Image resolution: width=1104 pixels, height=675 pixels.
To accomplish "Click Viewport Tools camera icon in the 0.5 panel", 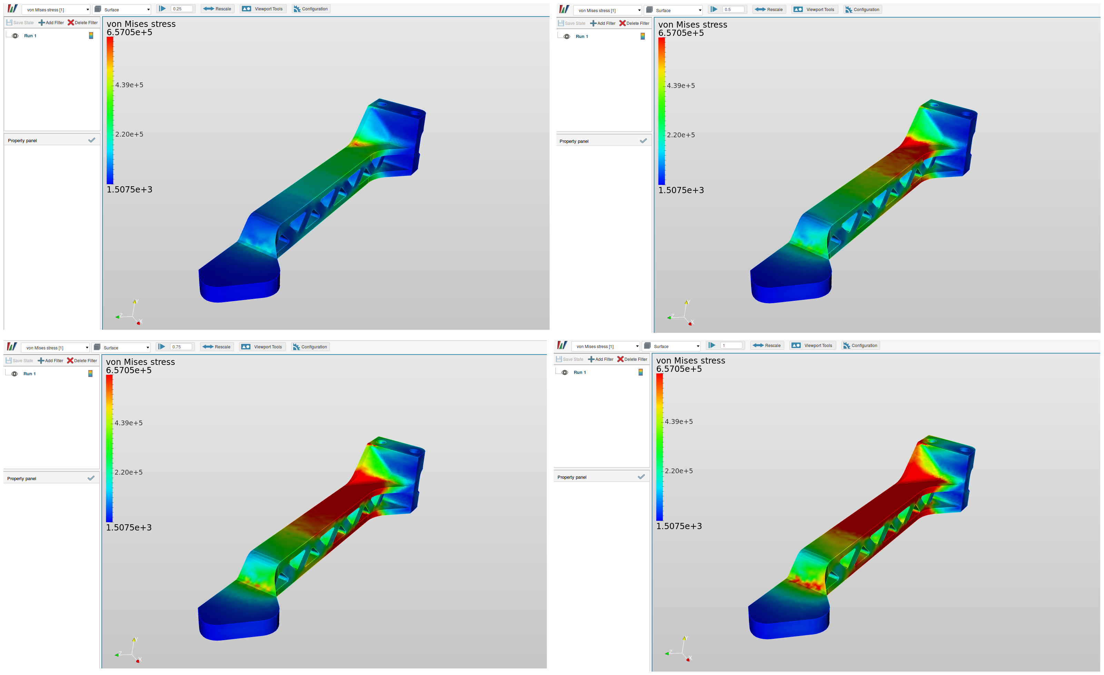I will tap(798, 9).
